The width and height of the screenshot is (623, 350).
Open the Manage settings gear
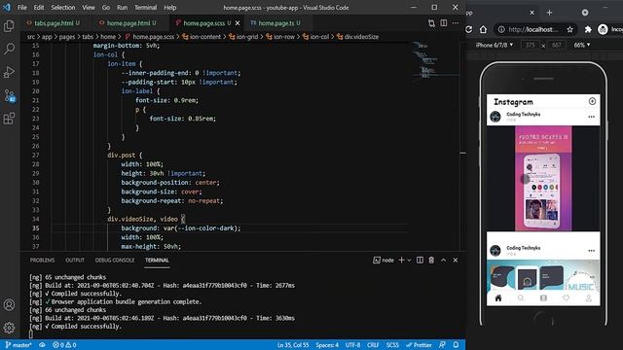pos(9,328)
